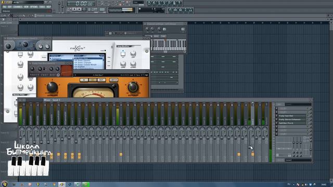Click the orange waveform display in Fruity Fast Dist
This screenshot has width=333, height=187.
click(67, 71)
